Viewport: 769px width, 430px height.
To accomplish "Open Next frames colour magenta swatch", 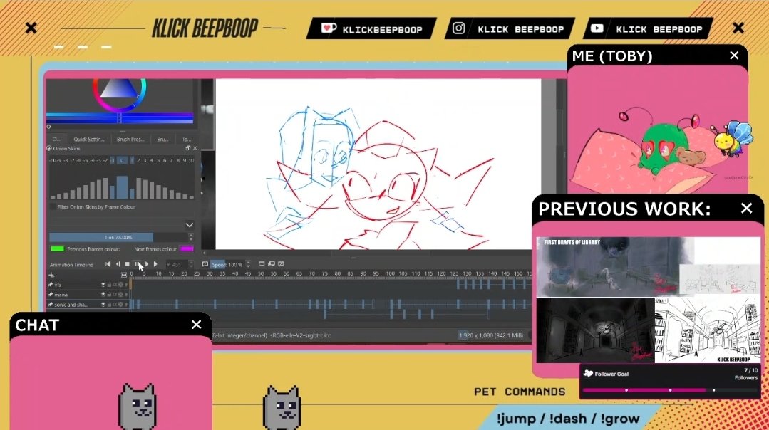I will (186, 248).
